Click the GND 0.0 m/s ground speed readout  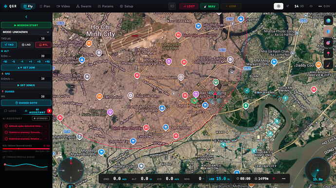115,179
